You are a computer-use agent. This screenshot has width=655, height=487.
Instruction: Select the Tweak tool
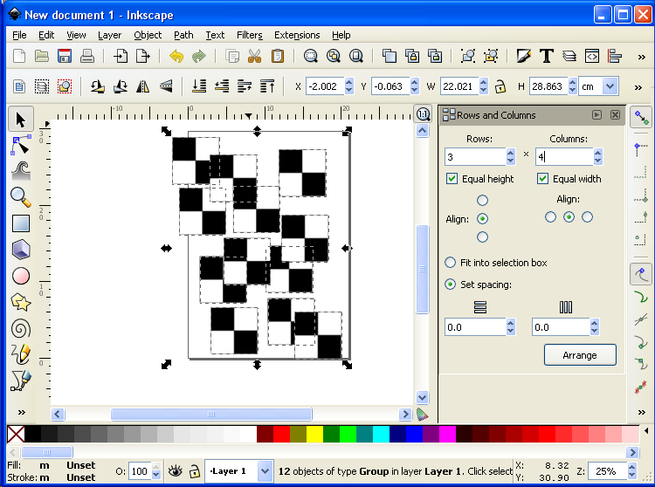20,171
